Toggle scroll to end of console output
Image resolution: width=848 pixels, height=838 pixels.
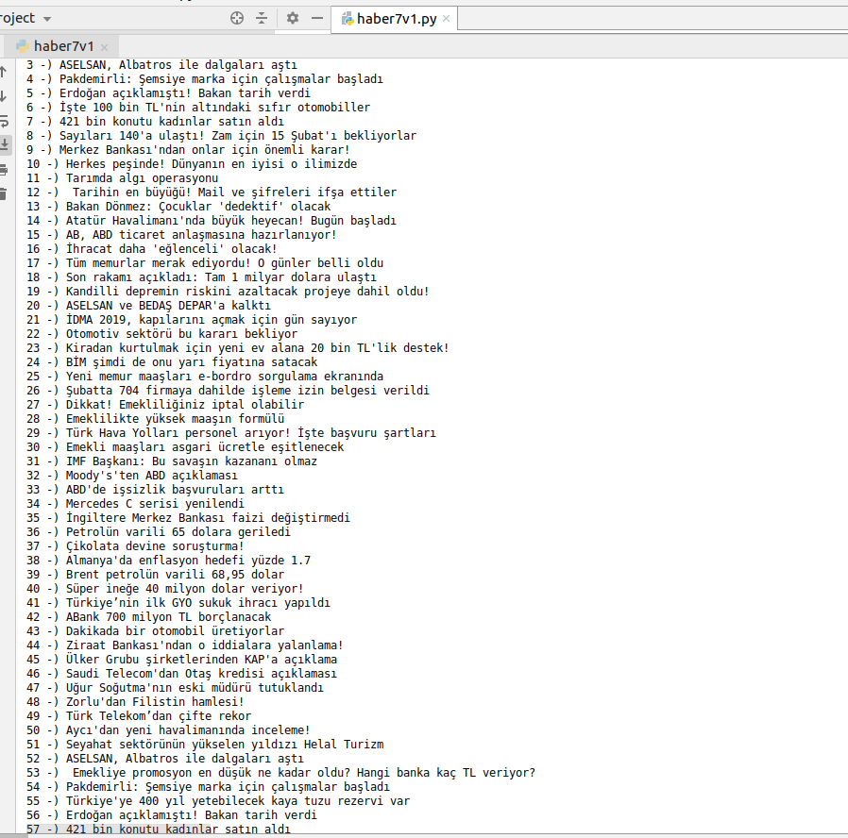[5, 144]
